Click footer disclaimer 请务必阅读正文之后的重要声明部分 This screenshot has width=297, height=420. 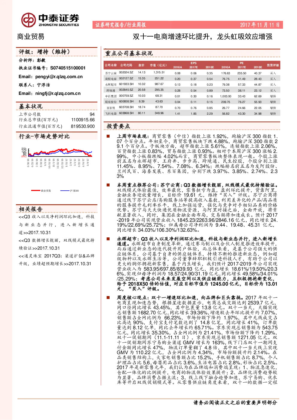click(x=235, y=403)
